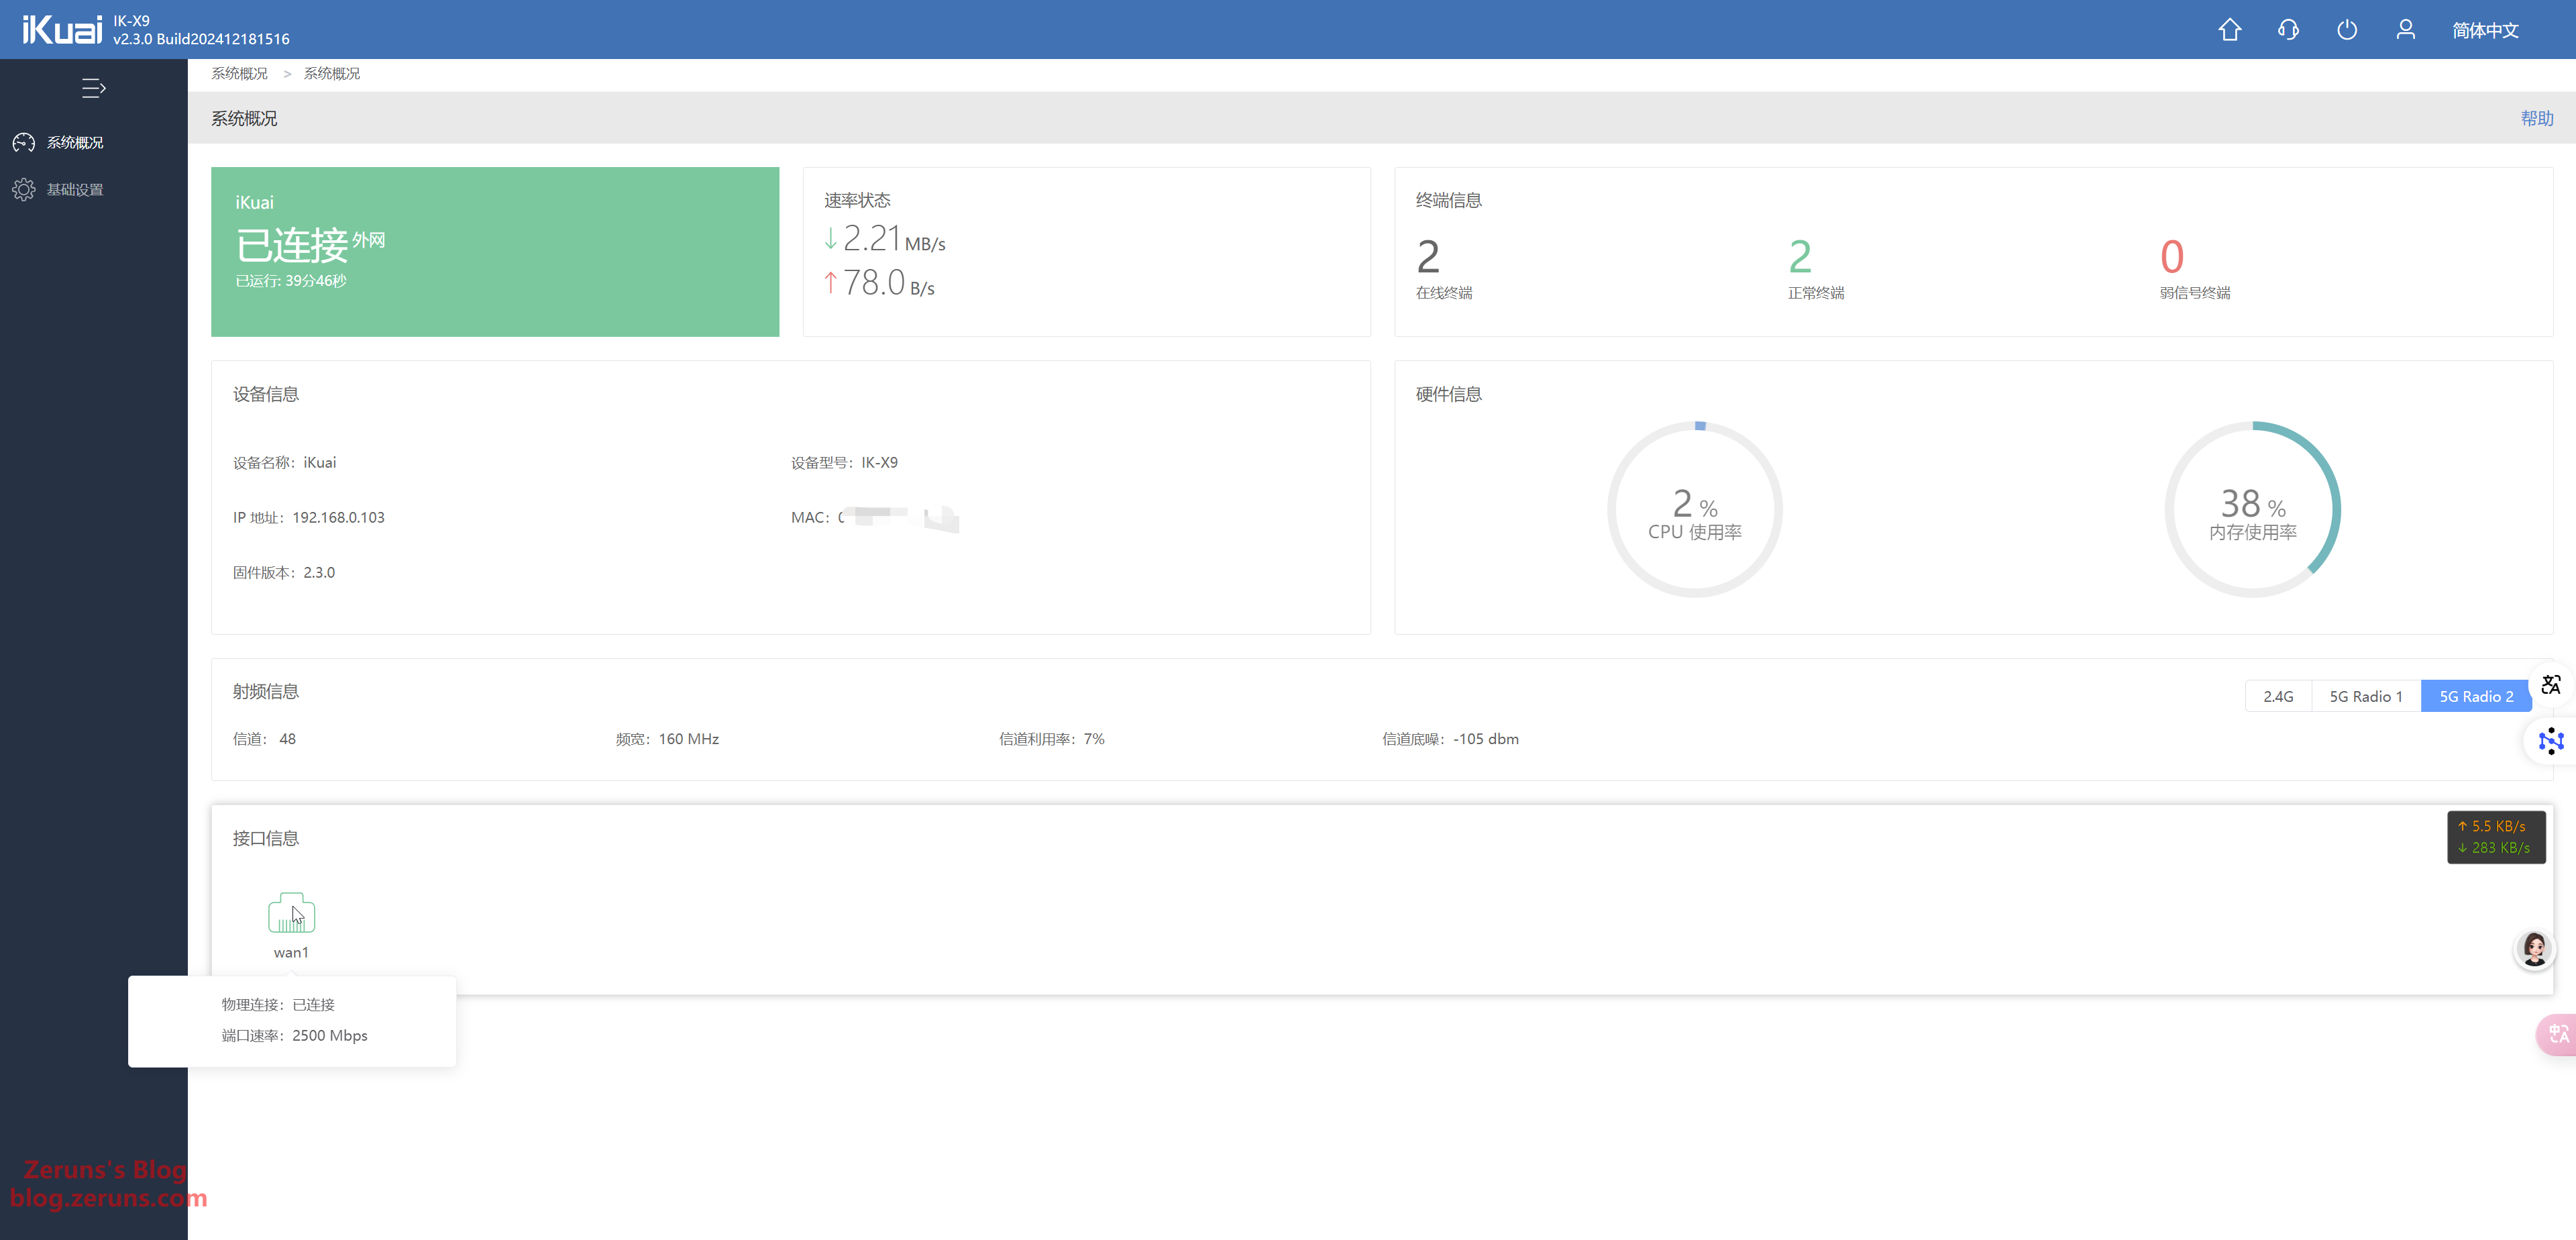Click the 帮助 help link
Image resolution: width=2576 pixels, height=1240 pixels.
tap(2536, 118)
